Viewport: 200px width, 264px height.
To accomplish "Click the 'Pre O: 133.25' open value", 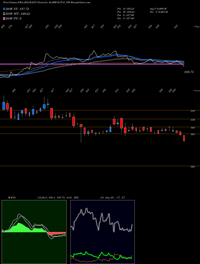I will click(126, 8).
